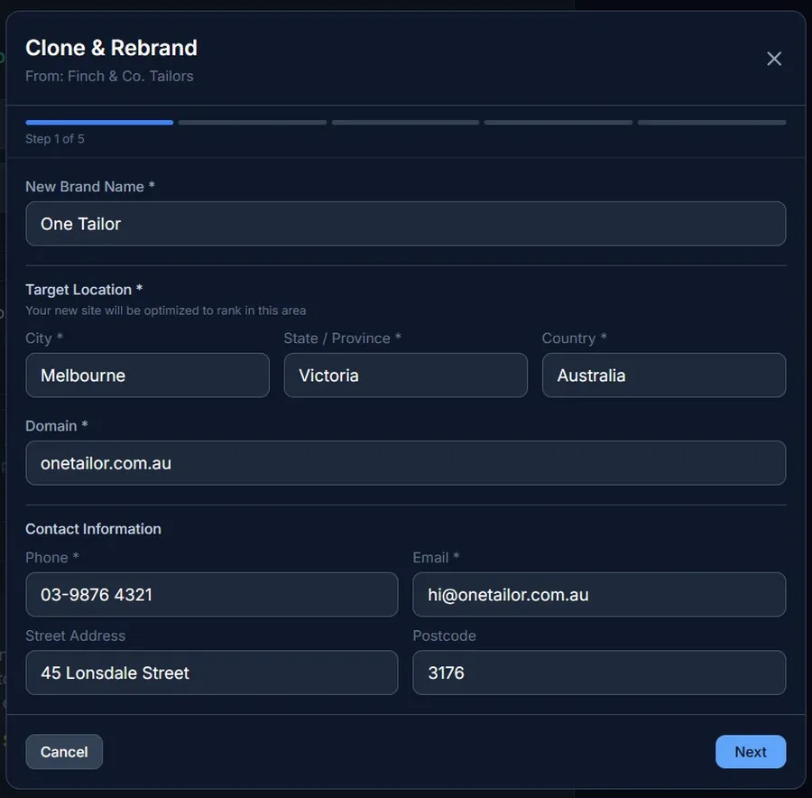The image size is (812, 798).
Task: Click the Clone & Rebrand dialog title
Action: (111, 48)
